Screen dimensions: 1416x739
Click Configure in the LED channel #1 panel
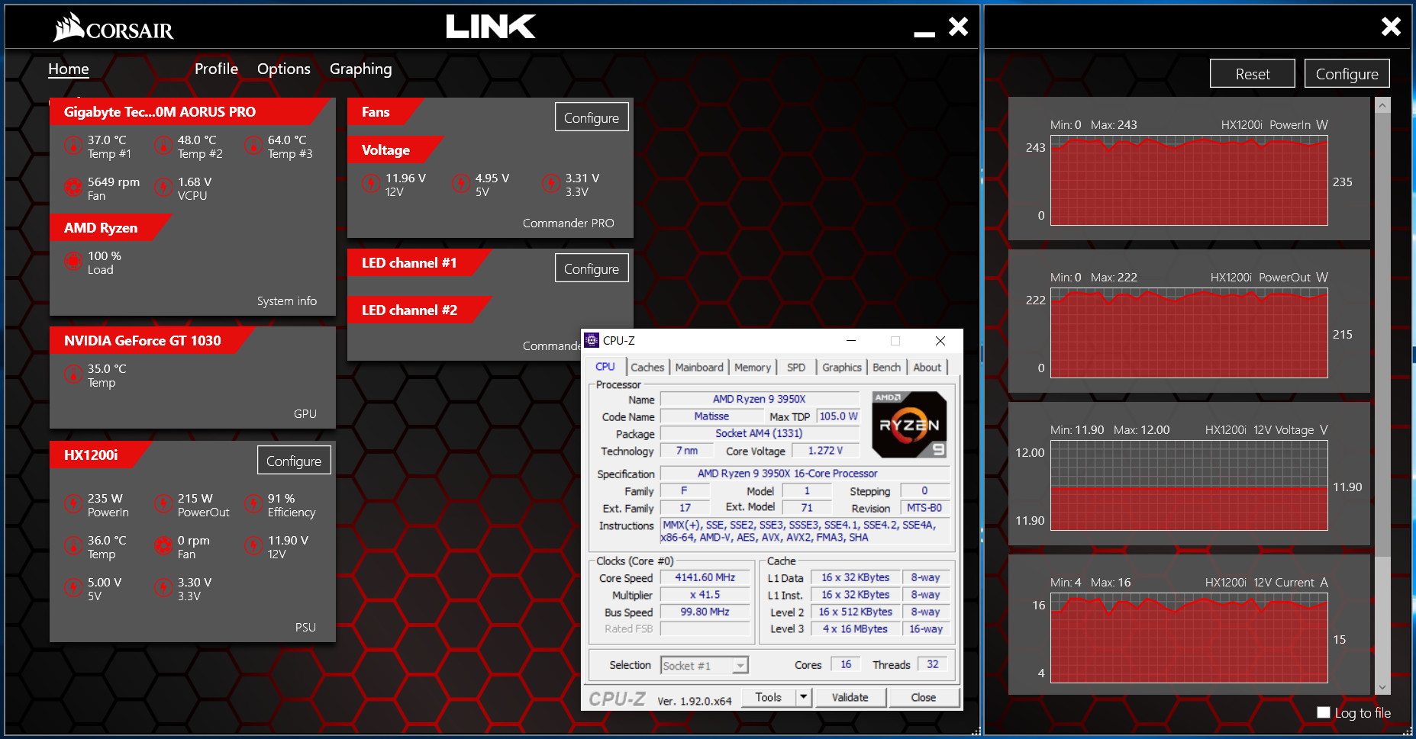592,268
